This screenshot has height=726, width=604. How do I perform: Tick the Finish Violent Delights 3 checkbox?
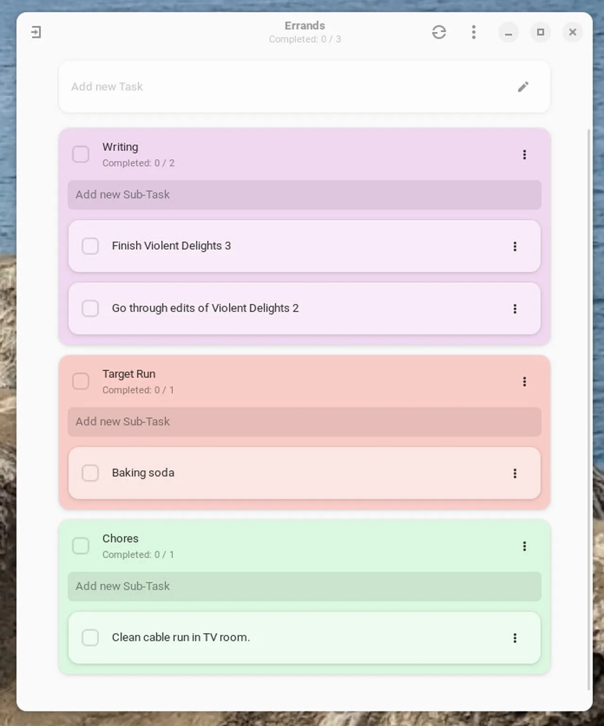point(91,246)
